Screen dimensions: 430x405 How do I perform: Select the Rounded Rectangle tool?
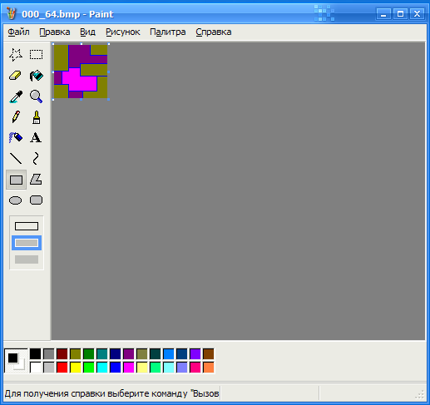coord(37,200)
